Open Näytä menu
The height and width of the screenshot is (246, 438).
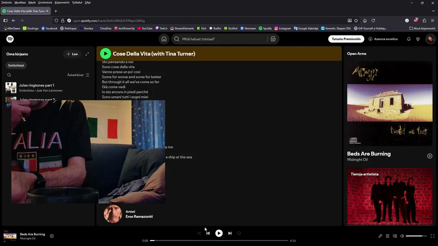pos(32,2)
